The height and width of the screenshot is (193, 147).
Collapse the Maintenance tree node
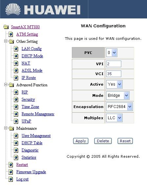[6, 128]
